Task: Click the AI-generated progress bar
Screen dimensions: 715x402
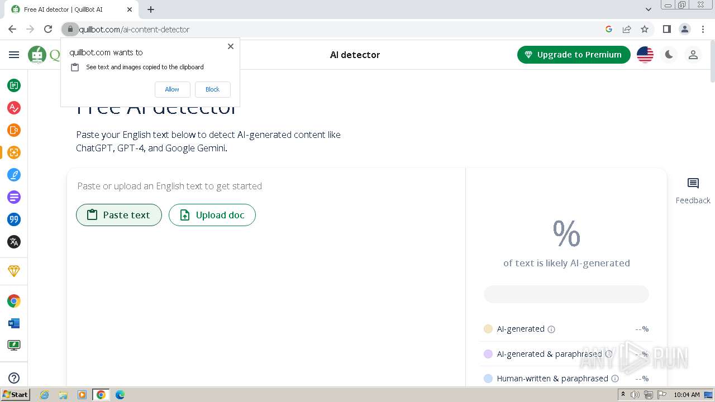Action: 566,294
